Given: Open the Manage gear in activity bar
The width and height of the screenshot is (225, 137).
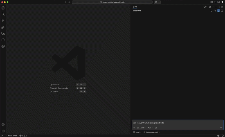Looking at the screenshot, I should tap(3, 131).
